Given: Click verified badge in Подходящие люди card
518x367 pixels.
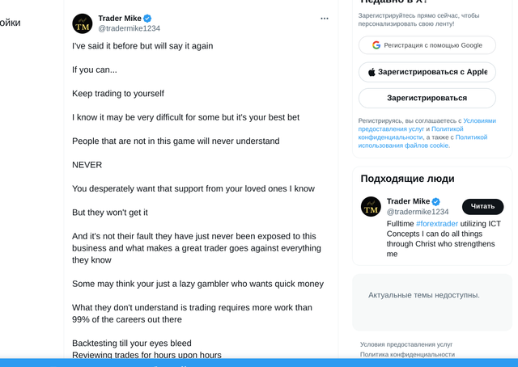Looking at the screenshot, I should [436, 201].
